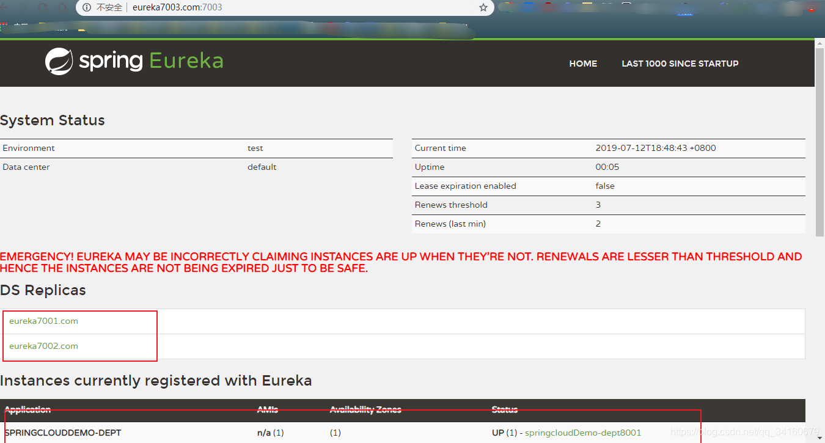Select the Renews (last min) value 2
The image size is (825, 443).
[598, 224]
